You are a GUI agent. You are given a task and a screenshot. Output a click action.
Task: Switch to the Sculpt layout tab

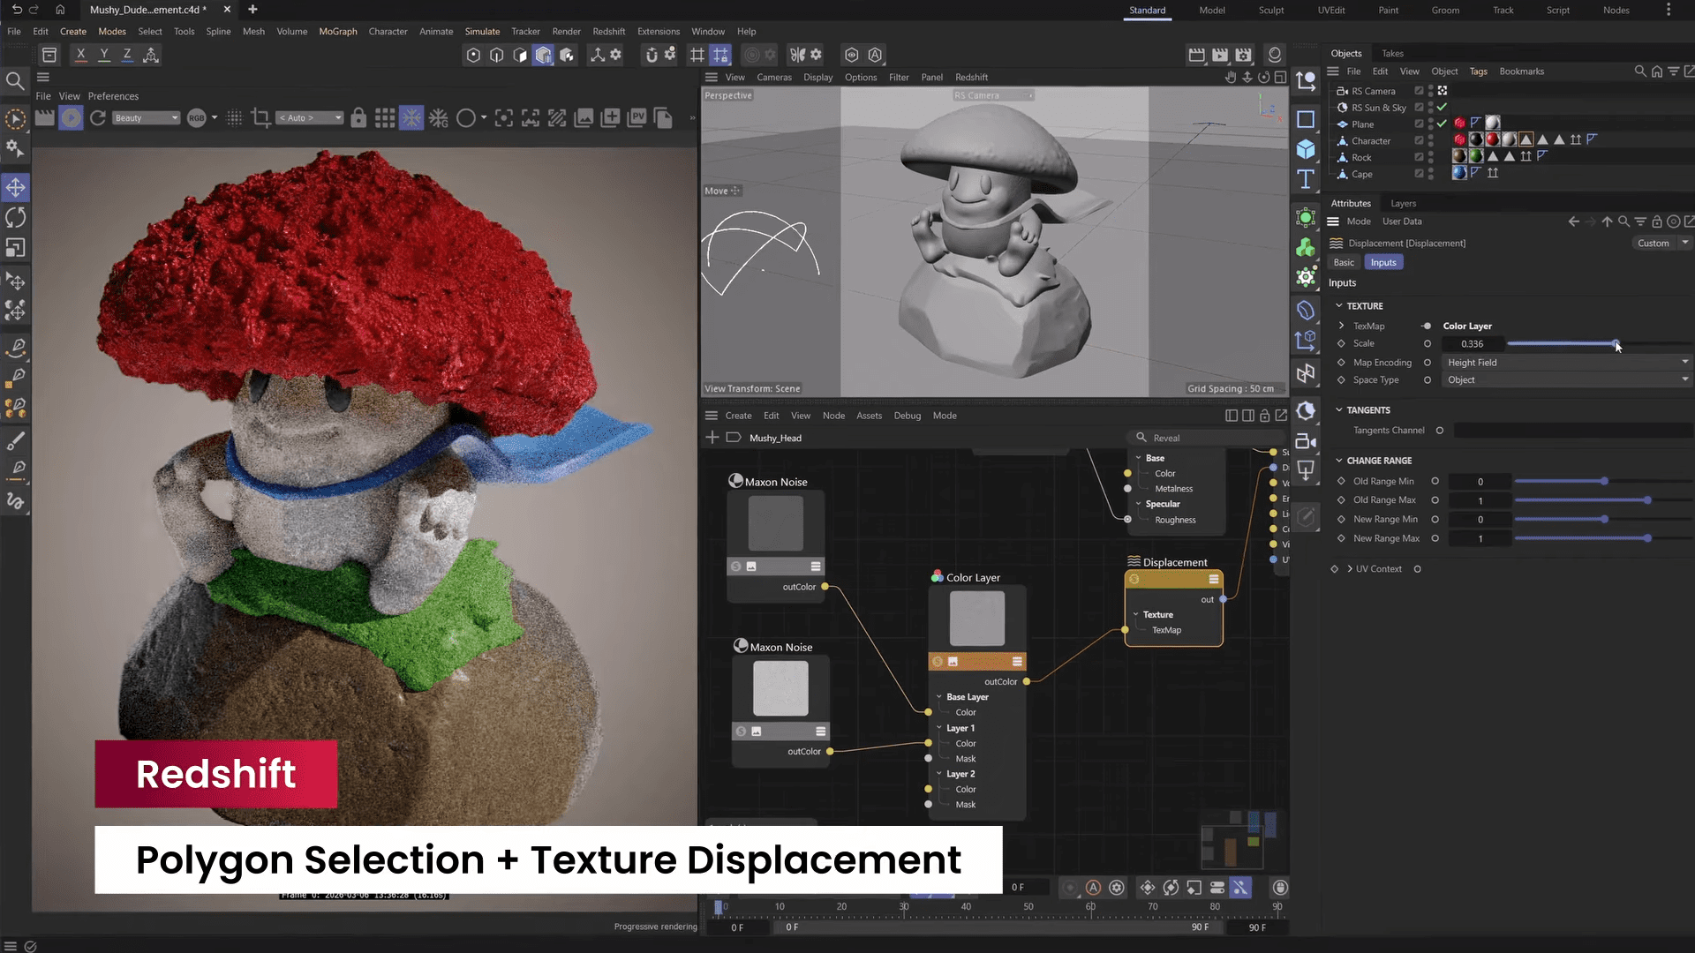click(1271, 11)
